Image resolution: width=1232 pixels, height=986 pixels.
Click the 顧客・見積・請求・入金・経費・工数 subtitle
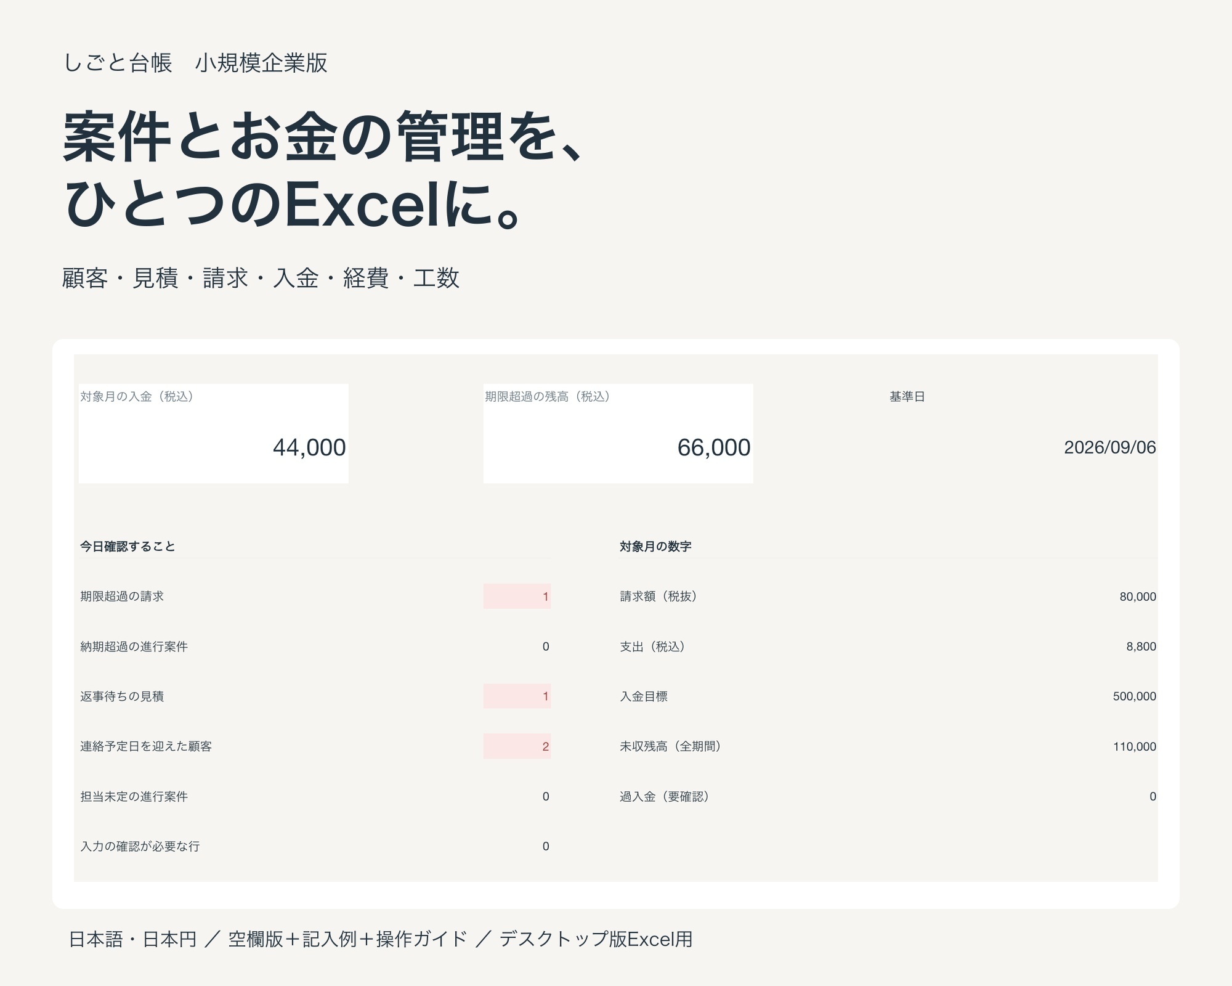tap(261, 278)
